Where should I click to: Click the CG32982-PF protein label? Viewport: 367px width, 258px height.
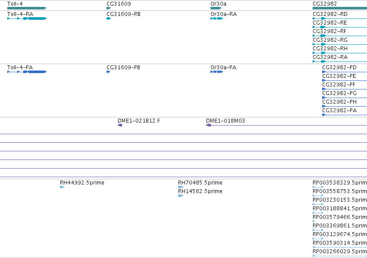[x=339, y=85]
